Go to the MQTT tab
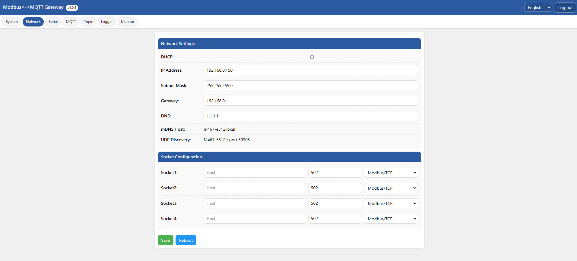This screenshot has width=577, height=261. pyautogui.click(x=71, y=22)
